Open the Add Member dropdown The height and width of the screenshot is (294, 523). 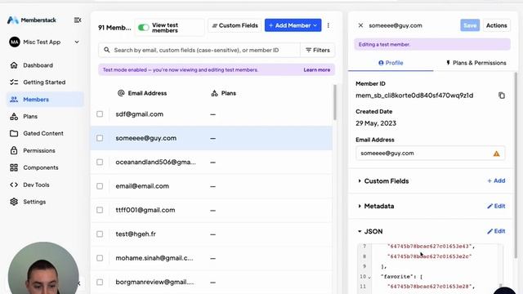pos(293,25)
